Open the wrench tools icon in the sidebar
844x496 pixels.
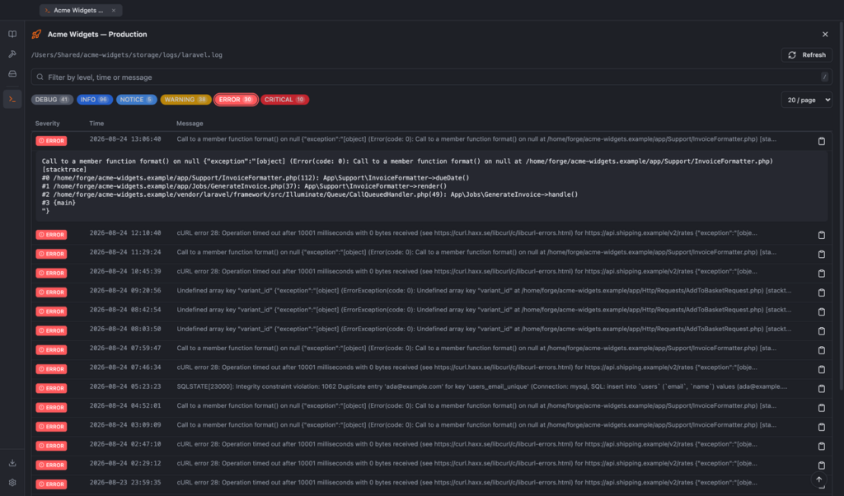[12, 54]
